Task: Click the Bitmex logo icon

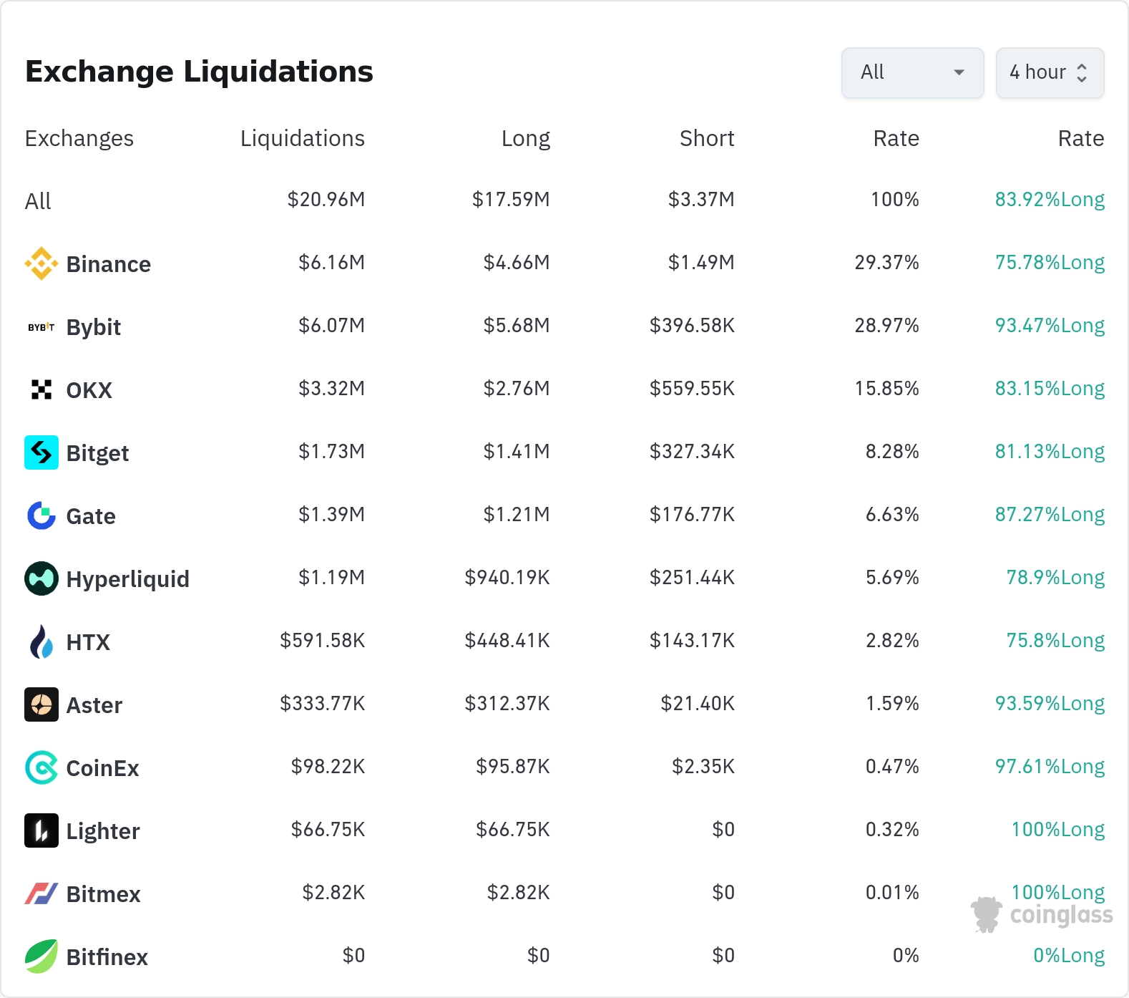Action: click(x=41, y=893)
